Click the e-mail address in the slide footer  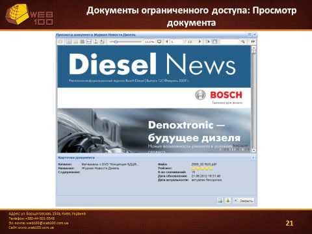[x=47, y=223]
